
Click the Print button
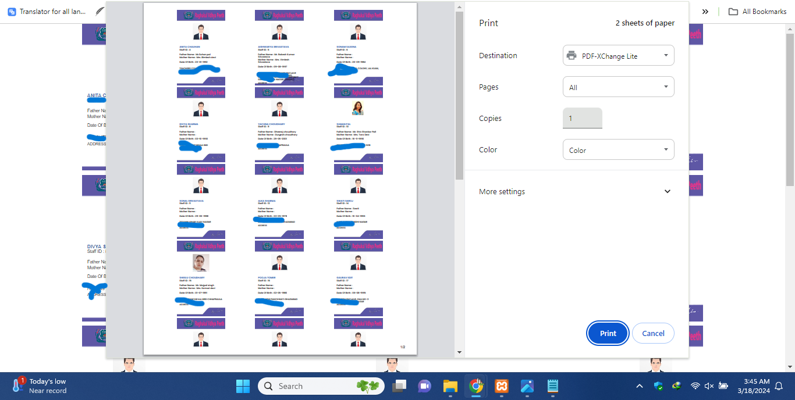608,333
